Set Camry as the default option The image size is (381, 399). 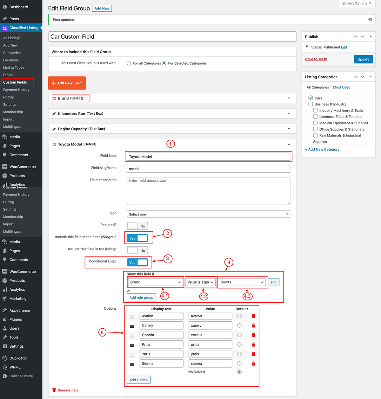tap(239, 325)
